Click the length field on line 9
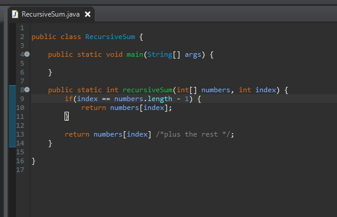The height and width of the screenshot is (217, 337). (160, 99)
